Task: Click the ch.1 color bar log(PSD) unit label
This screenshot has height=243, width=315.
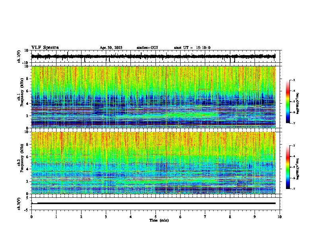Action: pos(298,104)
